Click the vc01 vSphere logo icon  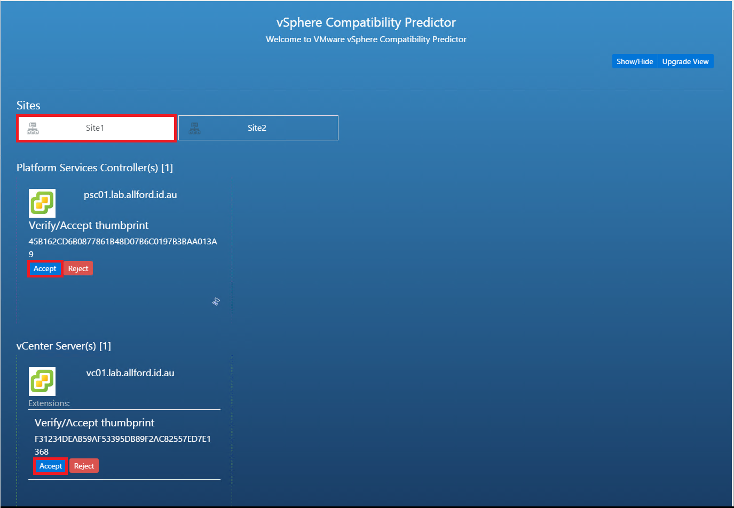(42, 382)
